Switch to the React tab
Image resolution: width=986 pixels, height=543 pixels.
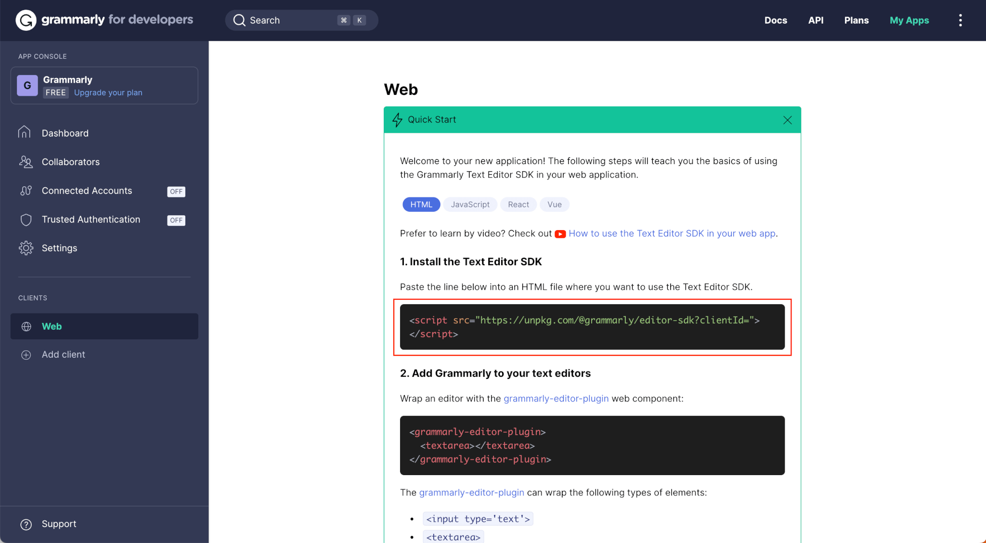point(519,205)
